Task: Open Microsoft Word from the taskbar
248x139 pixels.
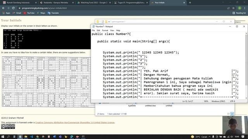Action: point(55,137)
